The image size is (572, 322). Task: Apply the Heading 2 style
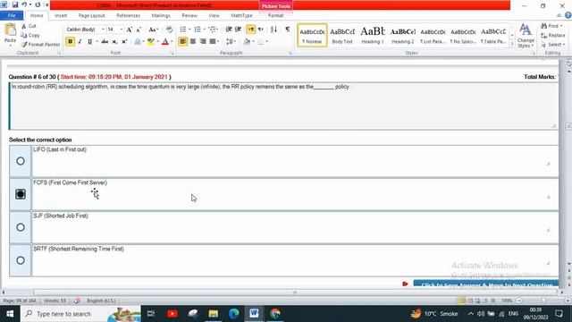pyautogui.click(x=403, y=36)
